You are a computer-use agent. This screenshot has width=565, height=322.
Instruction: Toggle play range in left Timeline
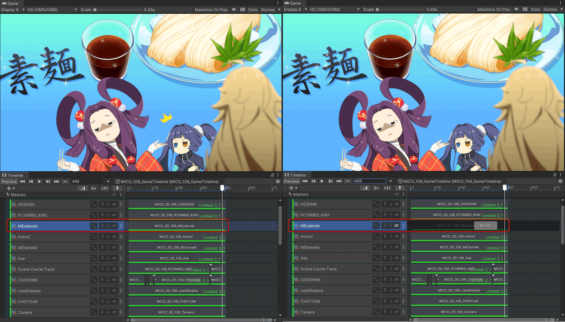(x=65, y=181)
